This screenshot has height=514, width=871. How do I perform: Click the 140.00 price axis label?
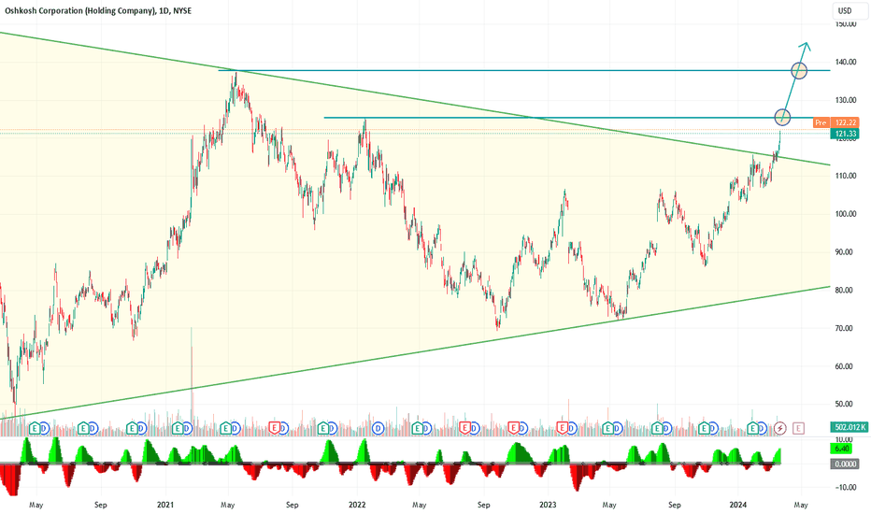pos(845,63)
